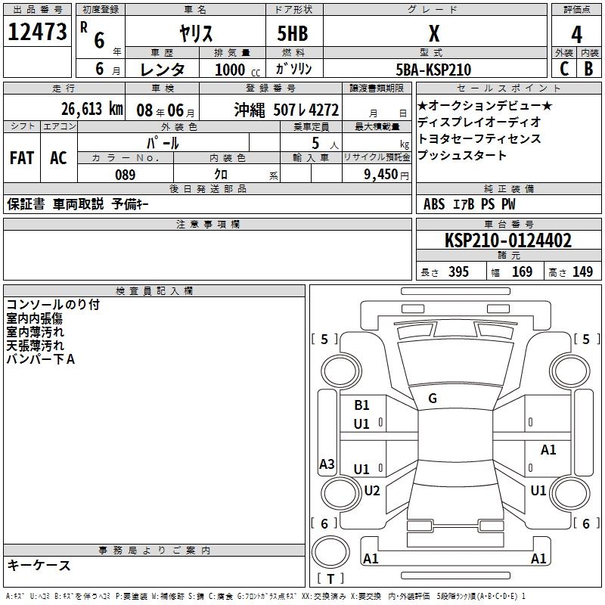The width and height of the screenshot is (605, 605).
Task: Select inspector note 天張薄汚れ
Action: click(35, 346)
